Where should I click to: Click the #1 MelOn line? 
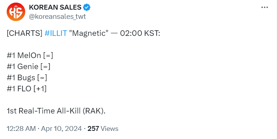click(x=30, y=55)
